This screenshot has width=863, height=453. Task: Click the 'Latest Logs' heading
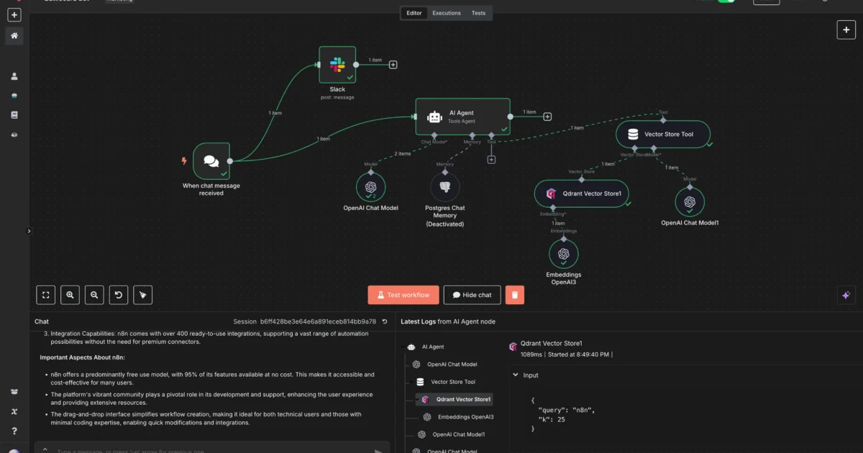[x=417, y=321]
